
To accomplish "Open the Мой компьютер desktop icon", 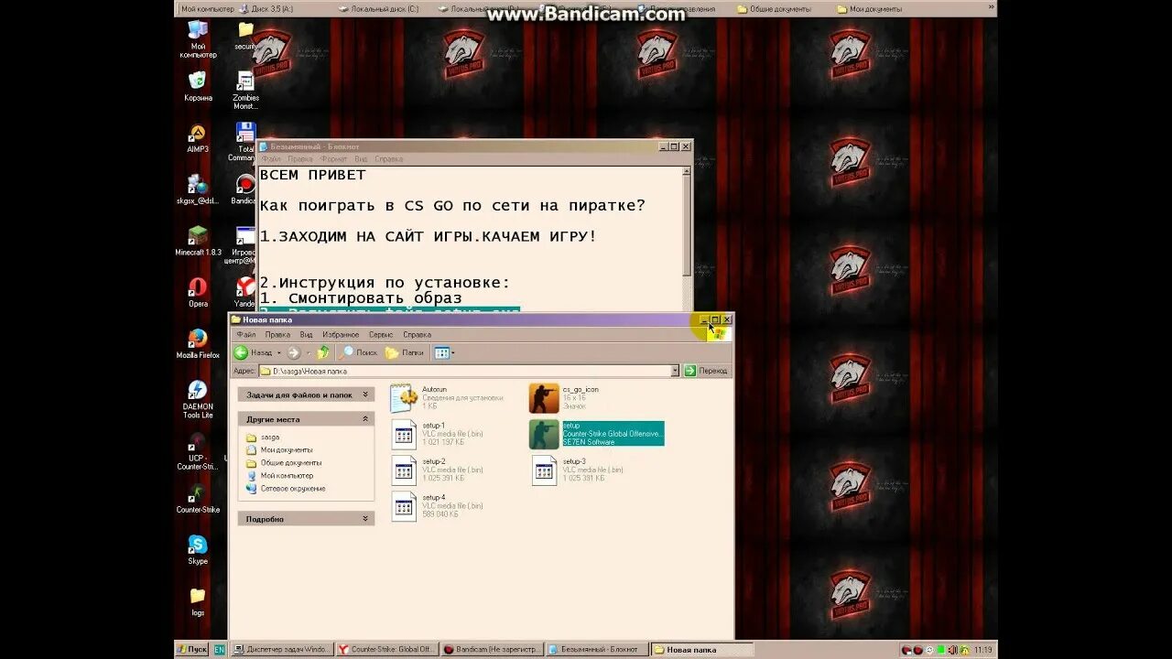I will (x=198, y=40).
